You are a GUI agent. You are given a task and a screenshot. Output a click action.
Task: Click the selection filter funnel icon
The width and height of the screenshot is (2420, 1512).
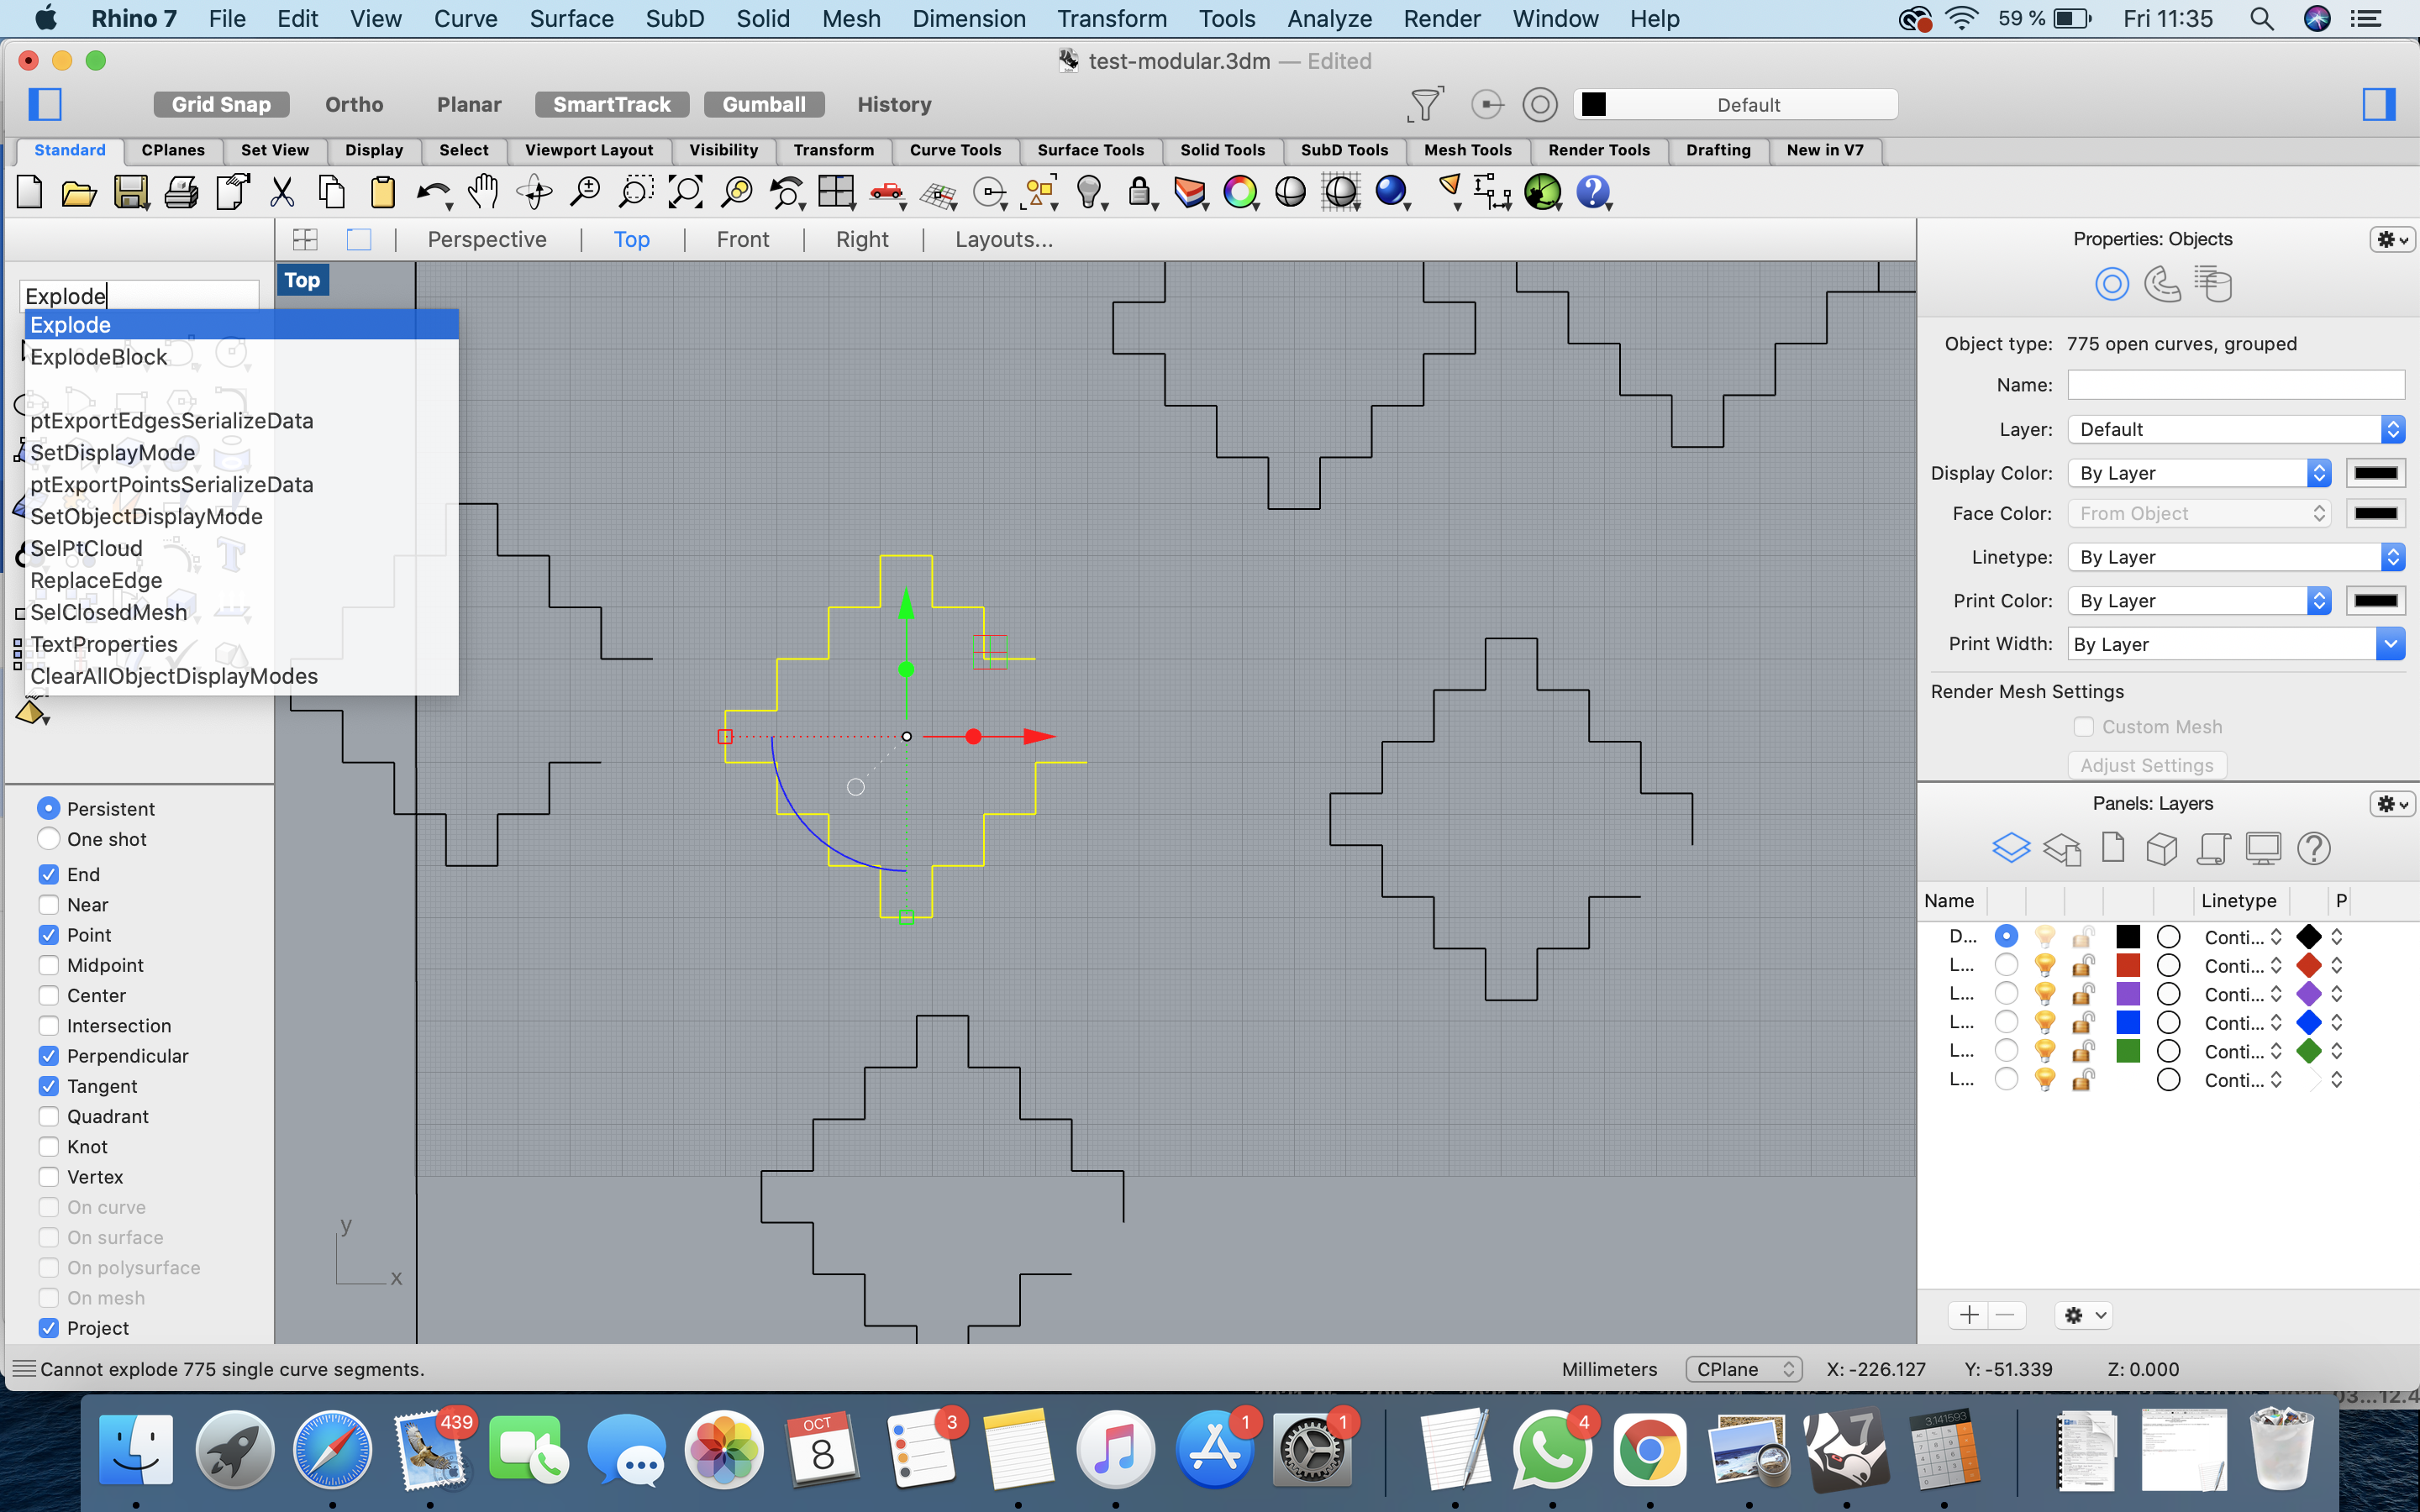1425,104
